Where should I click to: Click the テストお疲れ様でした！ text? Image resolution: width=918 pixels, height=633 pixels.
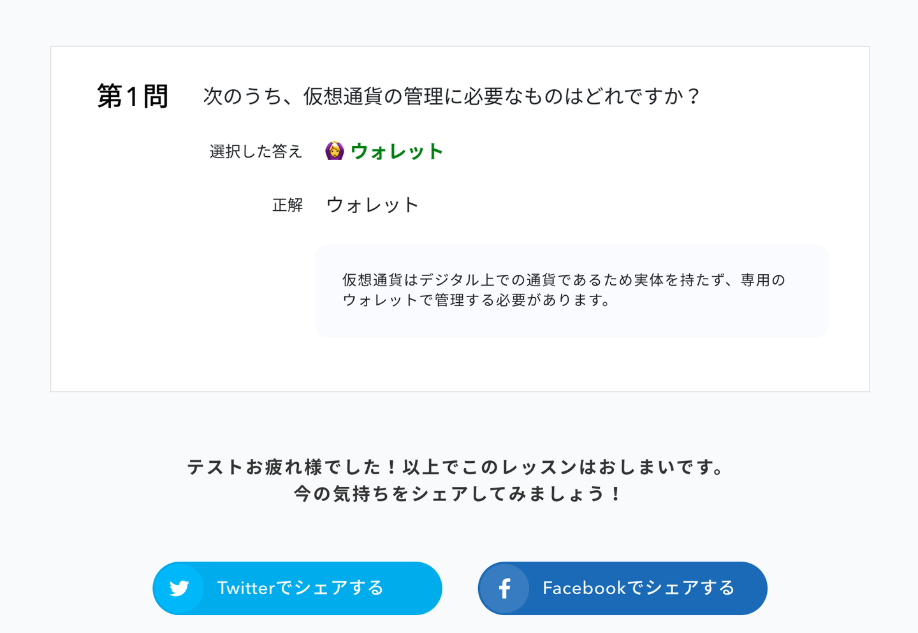(x=292, y=467)
